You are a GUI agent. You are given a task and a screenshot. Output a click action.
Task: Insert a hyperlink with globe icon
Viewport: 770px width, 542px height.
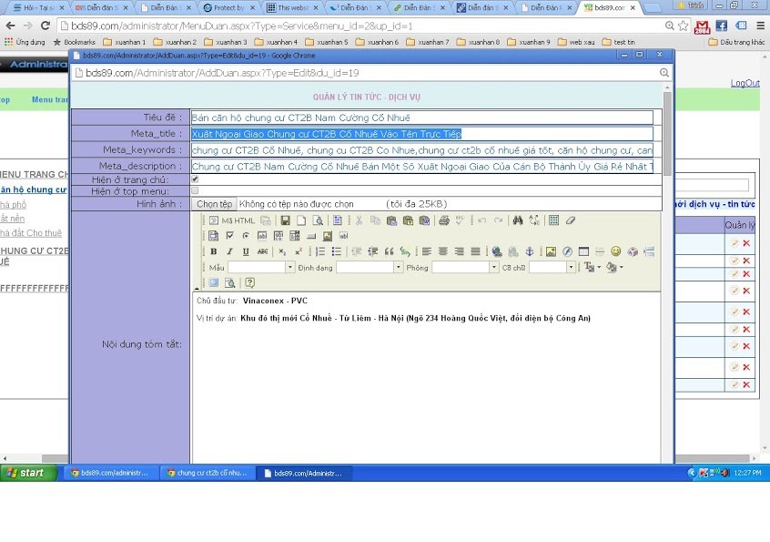497,251
